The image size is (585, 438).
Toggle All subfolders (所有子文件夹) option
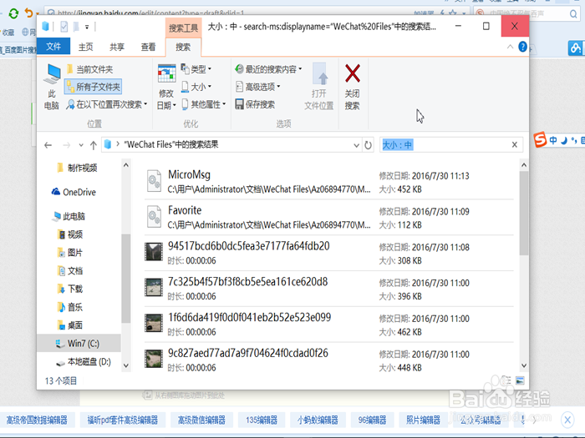(93, 87)
